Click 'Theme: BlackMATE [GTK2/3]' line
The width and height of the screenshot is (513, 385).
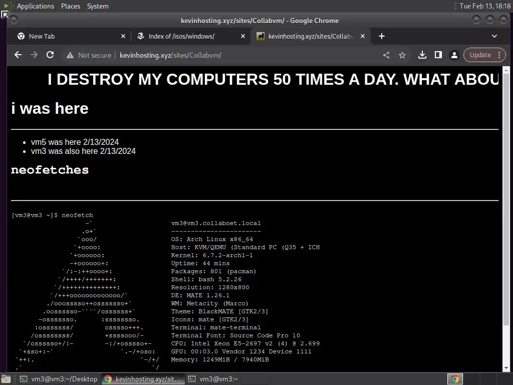(x=219, y=311)
